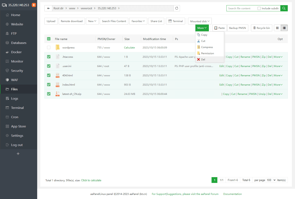
Task: Switch to list view layout
Action: [284, 28]
